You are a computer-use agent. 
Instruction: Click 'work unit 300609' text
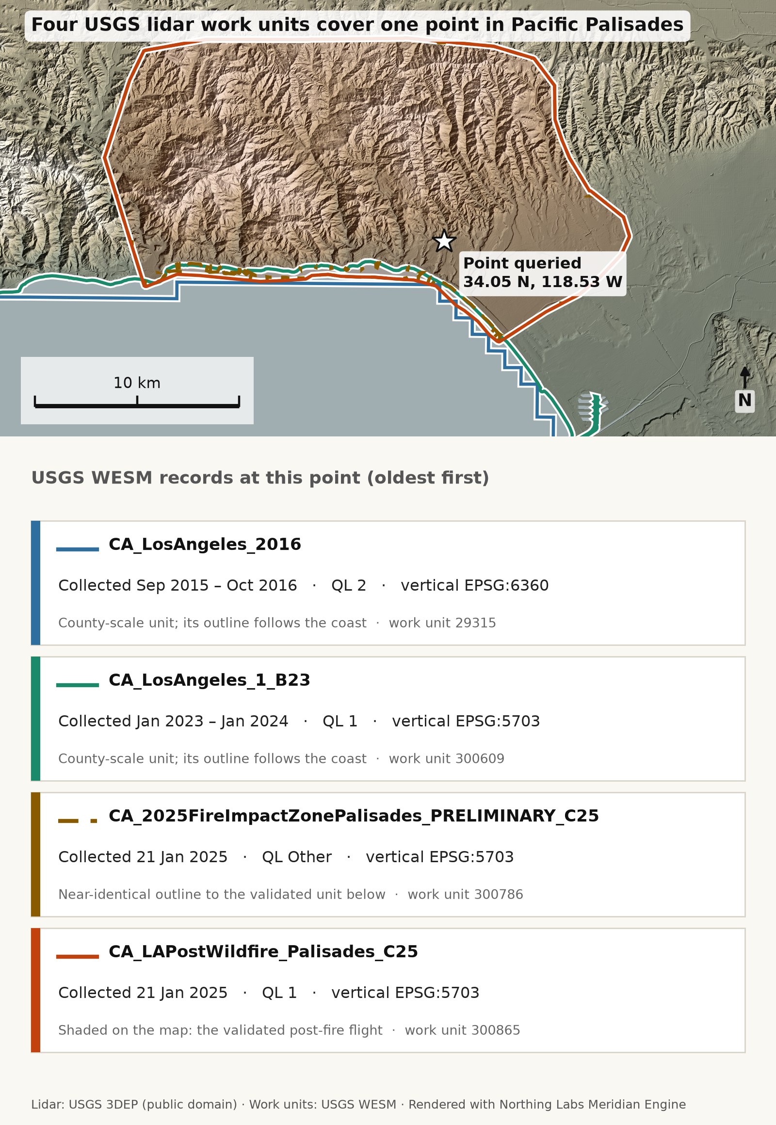[x=446, y=758]
